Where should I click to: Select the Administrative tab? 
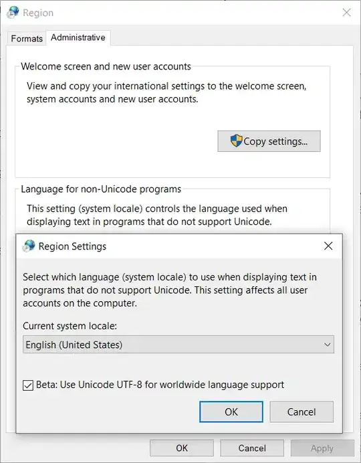[x=78, y=37]
